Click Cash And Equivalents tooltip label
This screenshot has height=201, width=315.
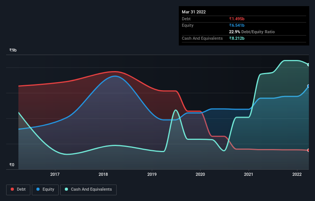click(x=202, y=38)
